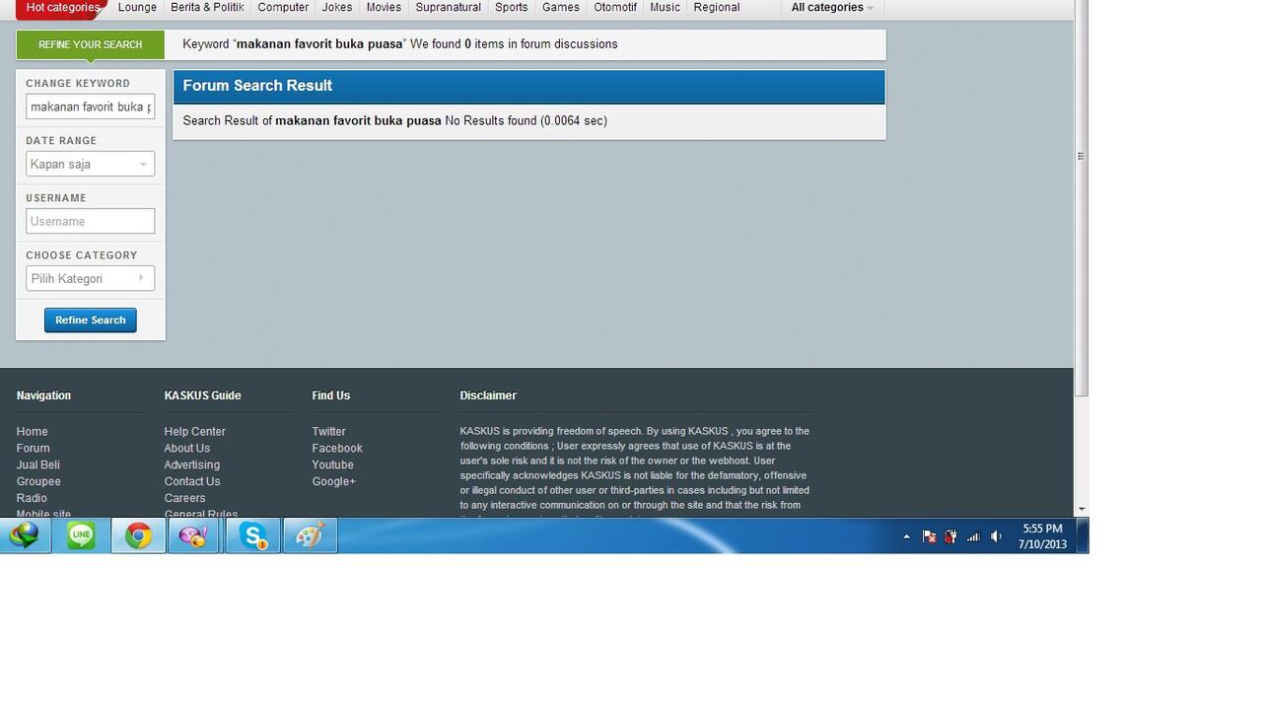Open the Google+ link under Find Us

[x=333, y=481]
